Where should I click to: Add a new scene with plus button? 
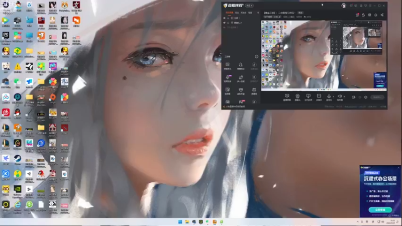(258, 13)
